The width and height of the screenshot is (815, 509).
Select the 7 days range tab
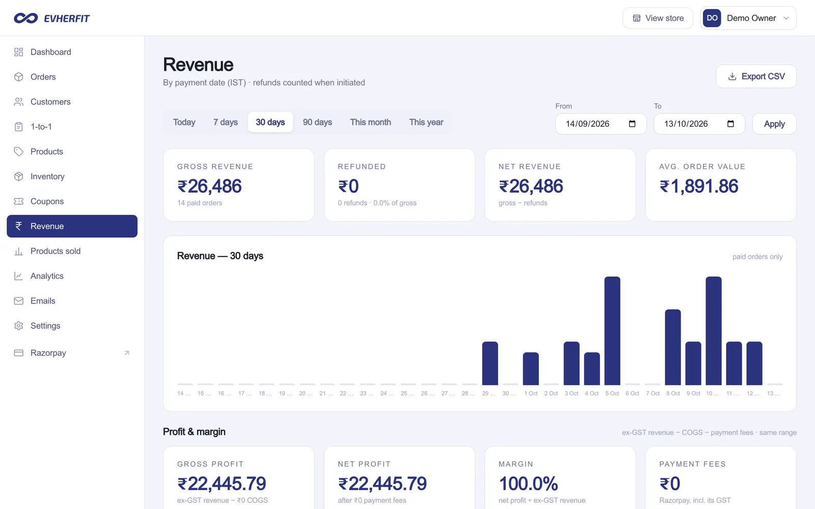[226, 122]
